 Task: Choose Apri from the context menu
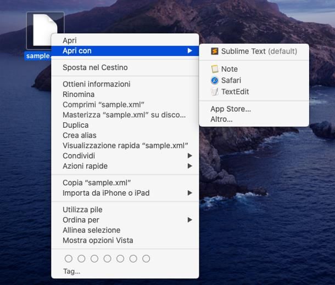pos(125,41)
